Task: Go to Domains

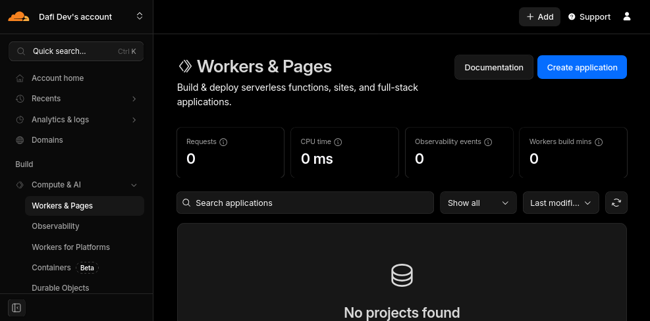Action: pyautogui.click(x=47, y=140)
